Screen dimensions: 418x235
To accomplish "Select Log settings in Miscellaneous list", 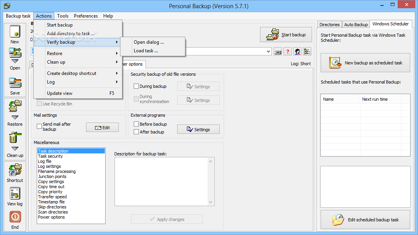I will 71,166.
